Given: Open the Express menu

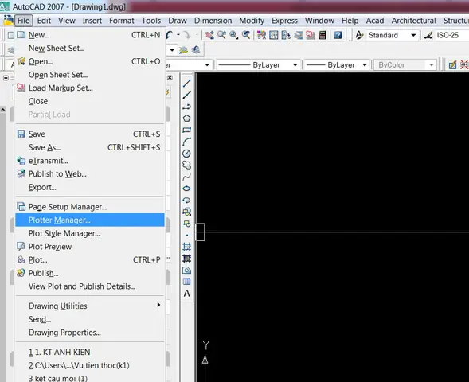Looking at the screenshot, I should pos(284,21).
